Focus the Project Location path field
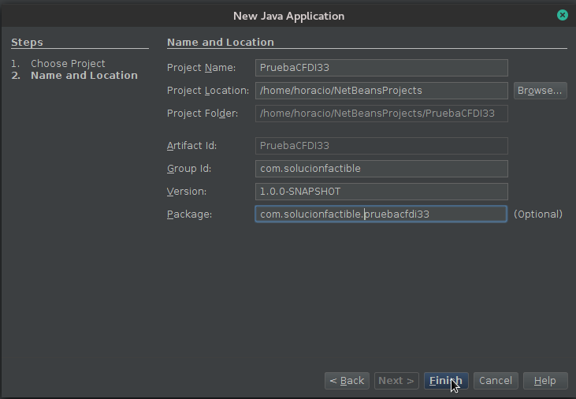The image size is (576, 399). (381, 91)
